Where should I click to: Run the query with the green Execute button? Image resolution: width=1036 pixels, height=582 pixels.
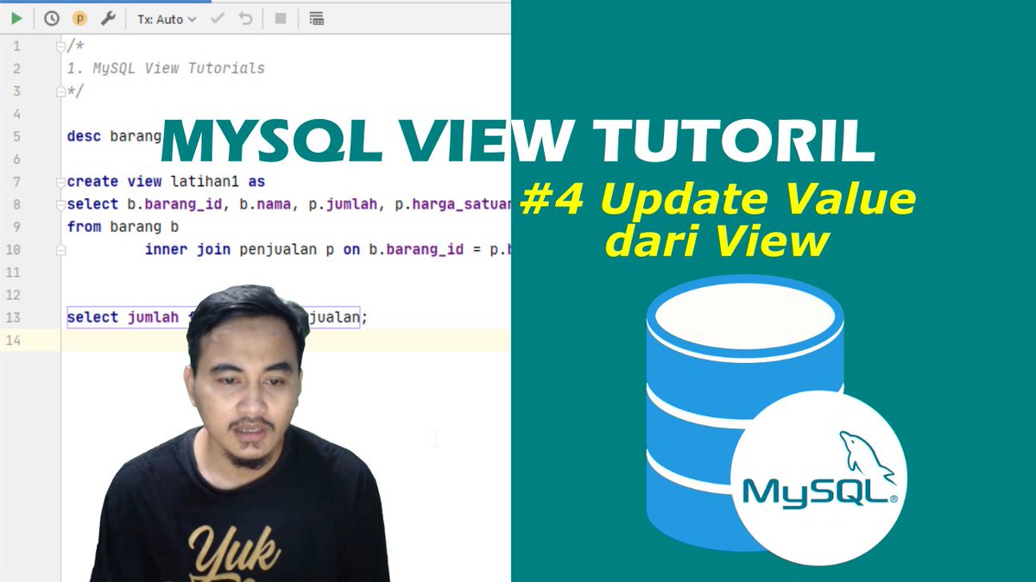(16, 18)
